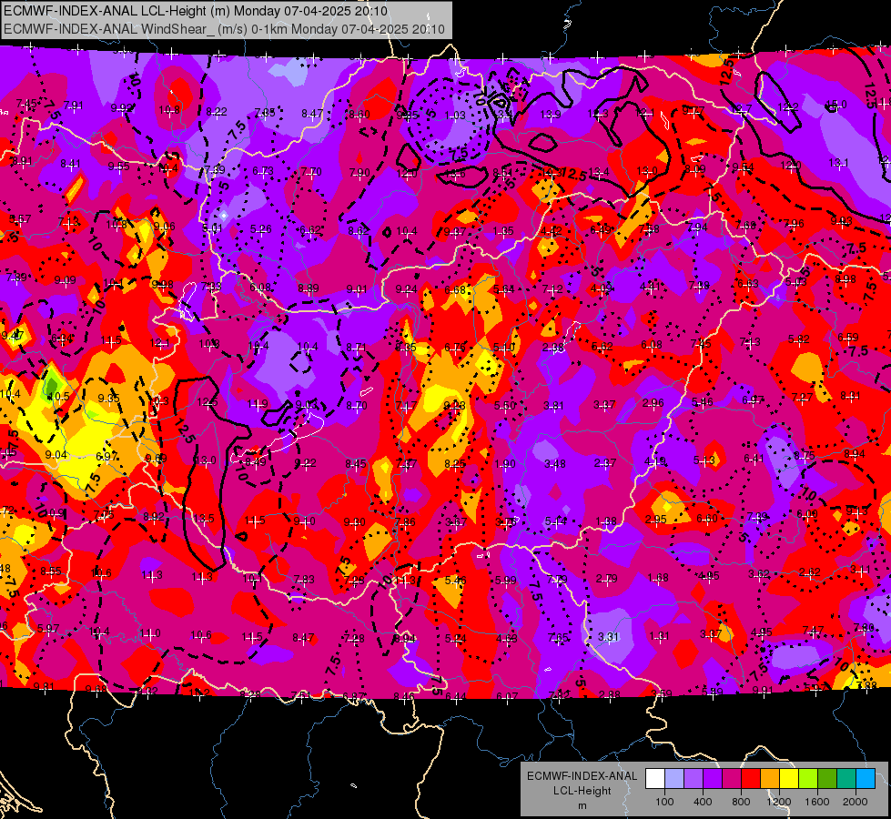Click the wind shear value 1.90
Screen dimensions: 891x819
point(505,464)
